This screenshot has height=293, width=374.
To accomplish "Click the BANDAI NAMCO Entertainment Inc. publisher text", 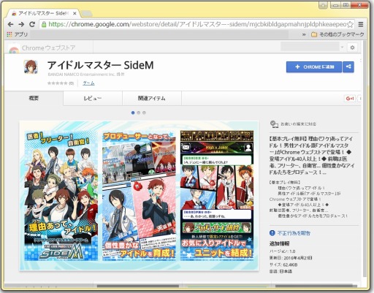I will pos(86,75).
